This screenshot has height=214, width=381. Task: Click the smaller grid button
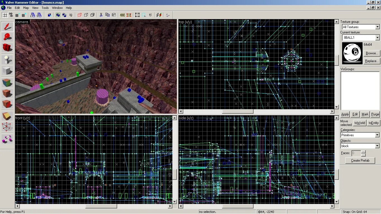point(17,15)
